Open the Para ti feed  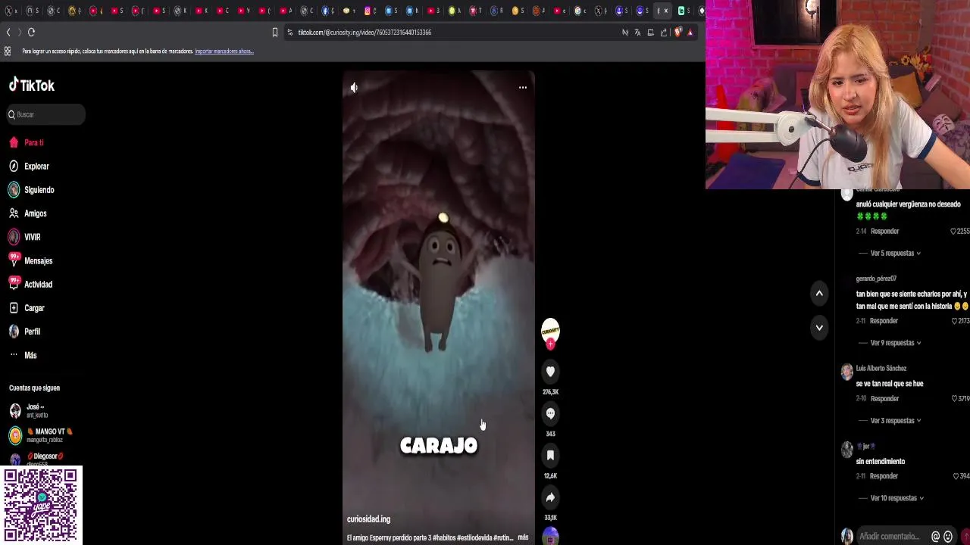pyautogui.click(x=33, y=142)
